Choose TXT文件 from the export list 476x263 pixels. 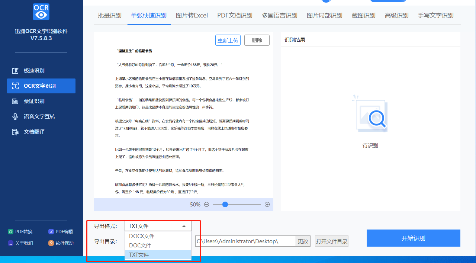(158, 255)
